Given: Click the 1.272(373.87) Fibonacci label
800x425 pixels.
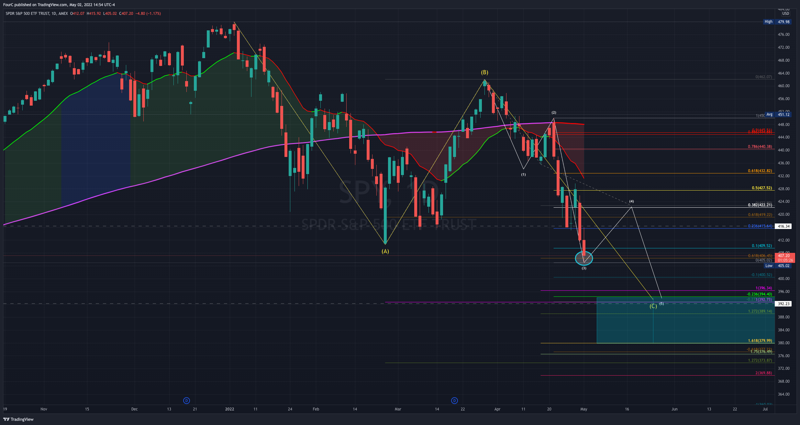Looking at the screenshot, I should pyautogui.click(x=760, y=360).
